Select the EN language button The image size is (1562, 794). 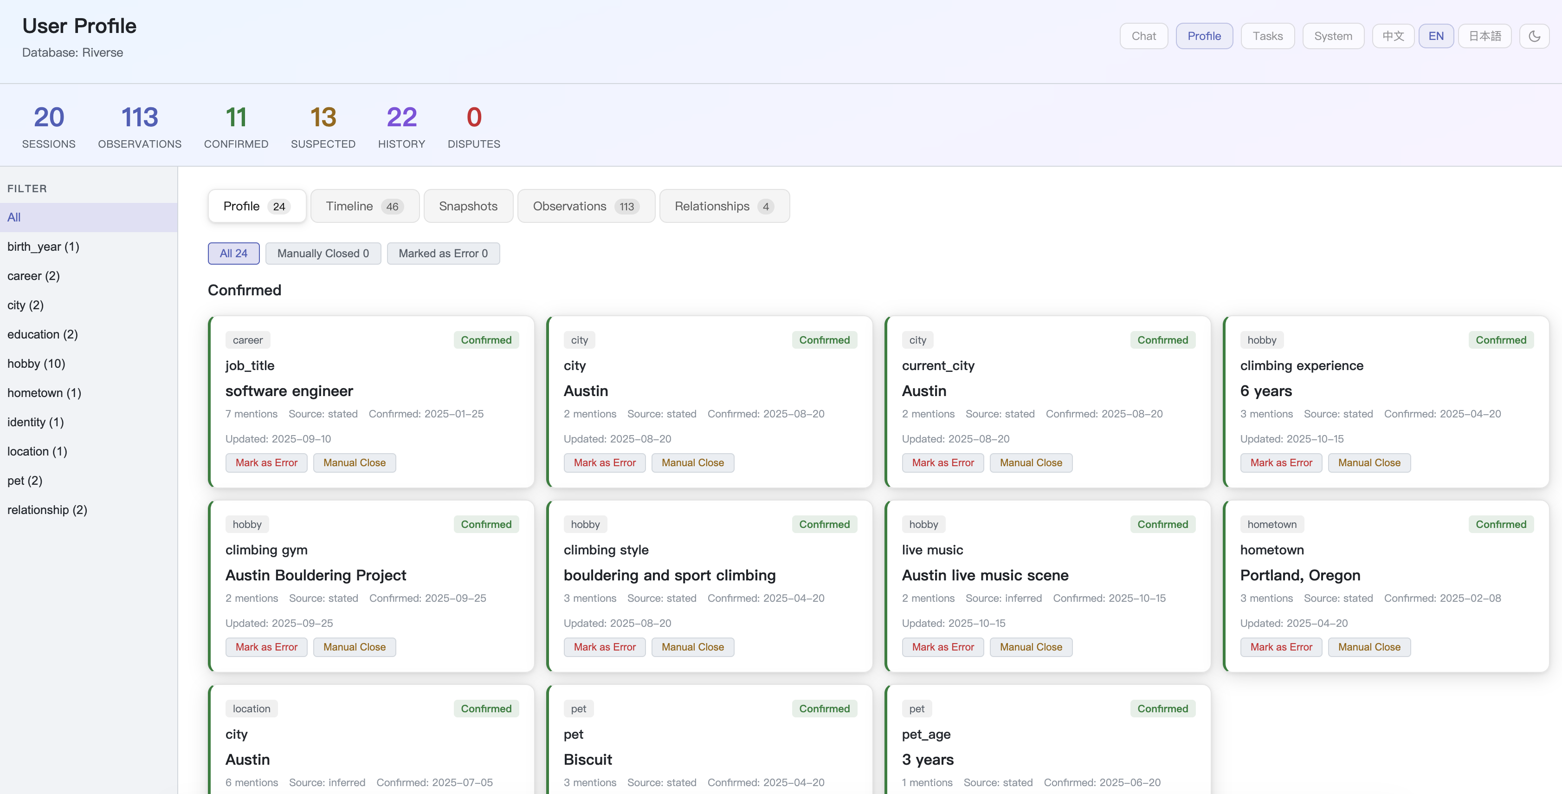coord(1435,36)
